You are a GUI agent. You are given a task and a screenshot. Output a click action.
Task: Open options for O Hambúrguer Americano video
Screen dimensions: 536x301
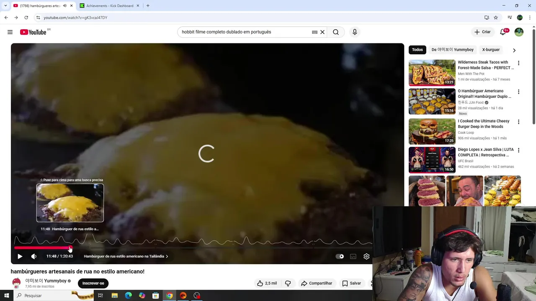[x=518, y=92]
